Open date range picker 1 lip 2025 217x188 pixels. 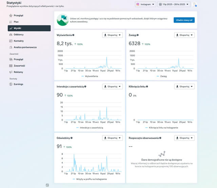pos(174,4)
